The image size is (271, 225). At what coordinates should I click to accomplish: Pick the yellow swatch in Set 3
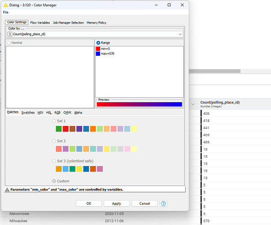[x=79, y=169]
